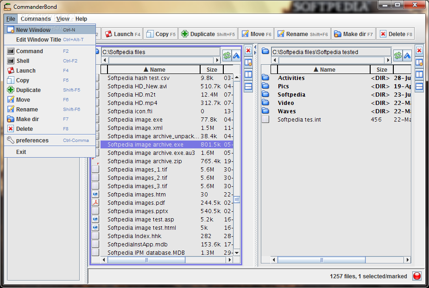Click the Copy F5 toolbar button
Image resolution: width=429 pixels, height=288 pixels.
click(161, 34)
